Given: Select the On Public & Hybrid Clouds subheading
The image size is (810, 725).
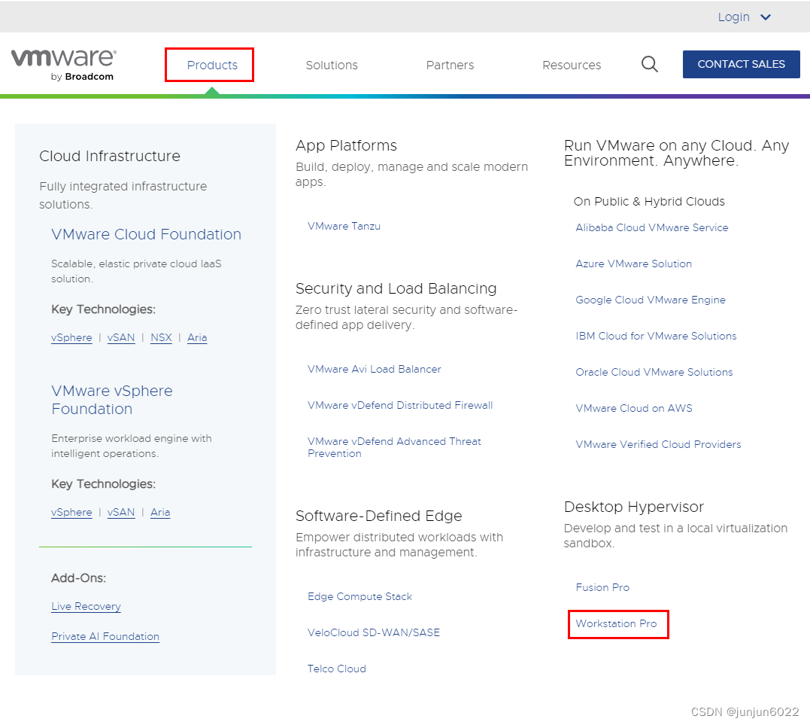Looking at the screenshot, I should [x=649, y=202].
